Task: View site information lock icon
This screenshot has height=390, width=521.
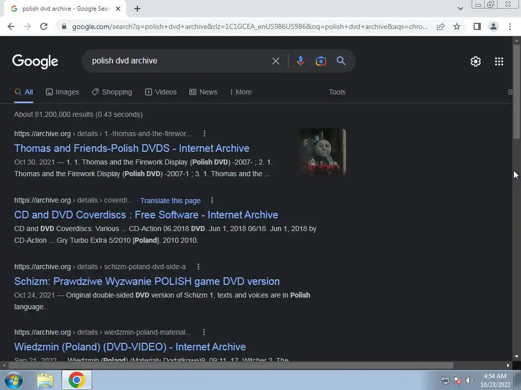Action: [x=64, y=26]
